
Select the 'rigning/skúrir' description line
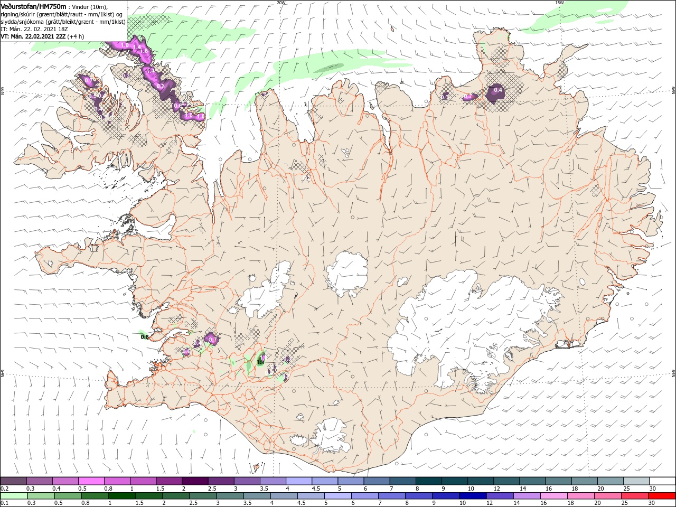point(62,14)
